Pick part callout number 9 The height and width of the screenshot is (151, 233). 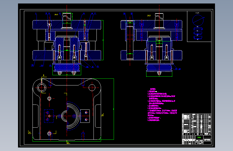(92, 67)
